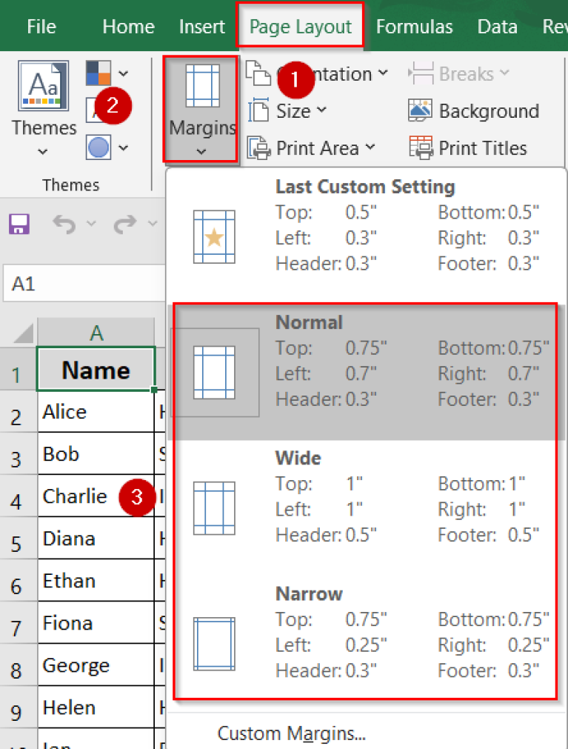Click the Save icon on Quick Access Toolbar
The height and width of the screenshot is (749, 568).
[21, 224]
